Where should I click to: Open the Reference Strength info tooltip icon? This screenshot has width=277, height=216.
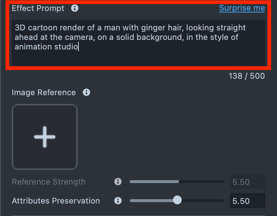coord(118,182)
